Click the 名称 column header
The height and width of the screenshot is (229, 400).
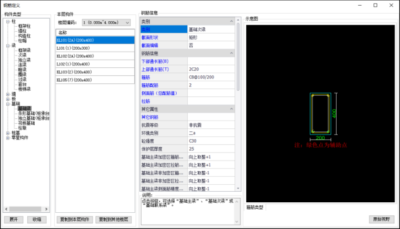click(x=95, y=32)
